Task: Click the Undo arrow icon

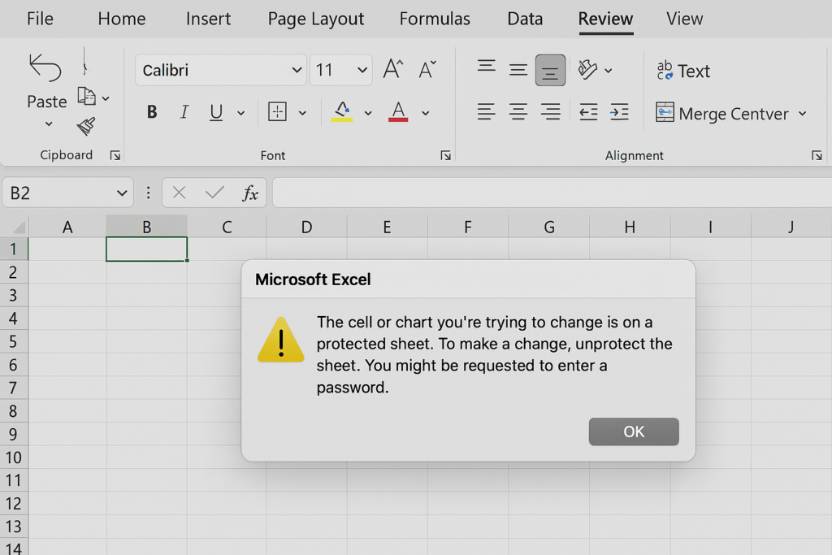Action: coord(45,67)
